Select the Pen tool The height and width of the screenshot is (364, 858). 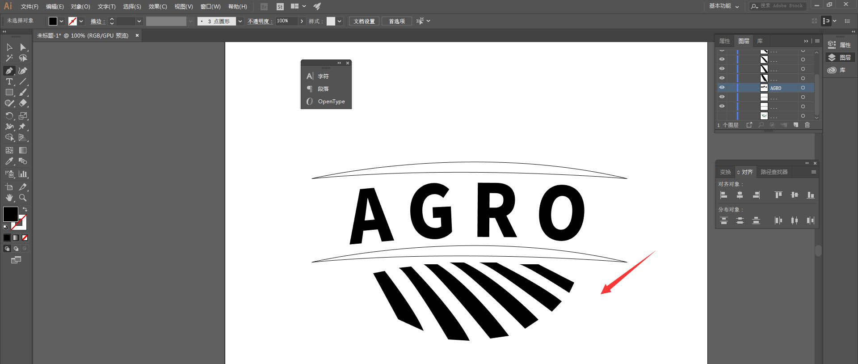(x=9, y=71)
